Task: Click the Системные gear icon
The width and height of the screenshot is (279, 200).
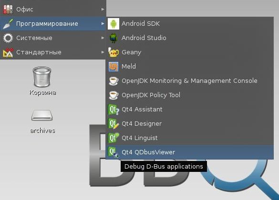Action: [8, 38]
